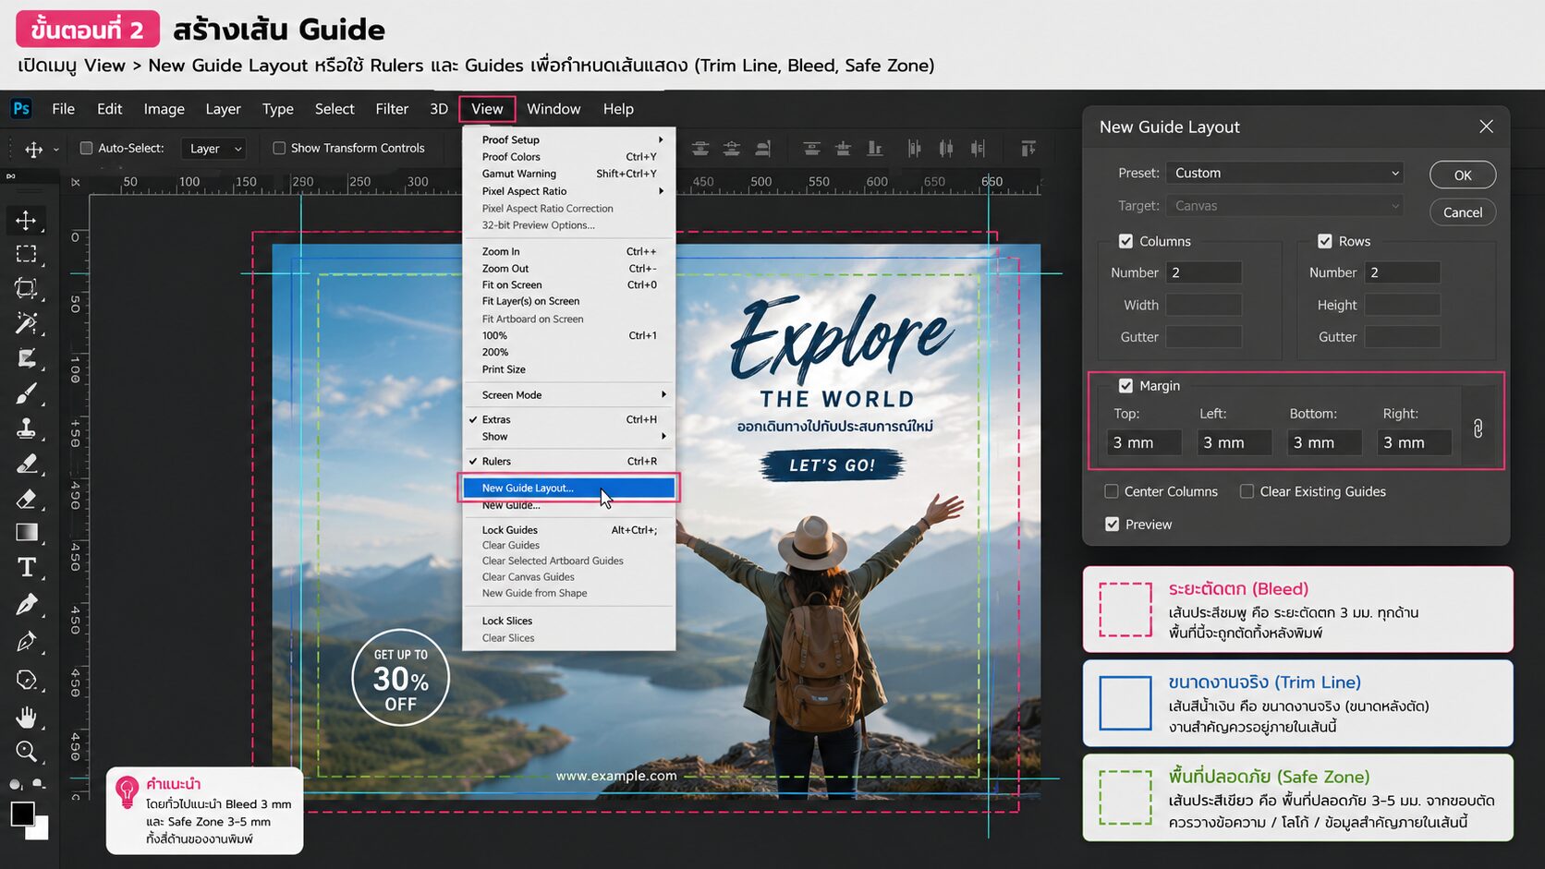1545x869 pixels.
Task: Select the Type tool
Action: (x=26, y=568)
